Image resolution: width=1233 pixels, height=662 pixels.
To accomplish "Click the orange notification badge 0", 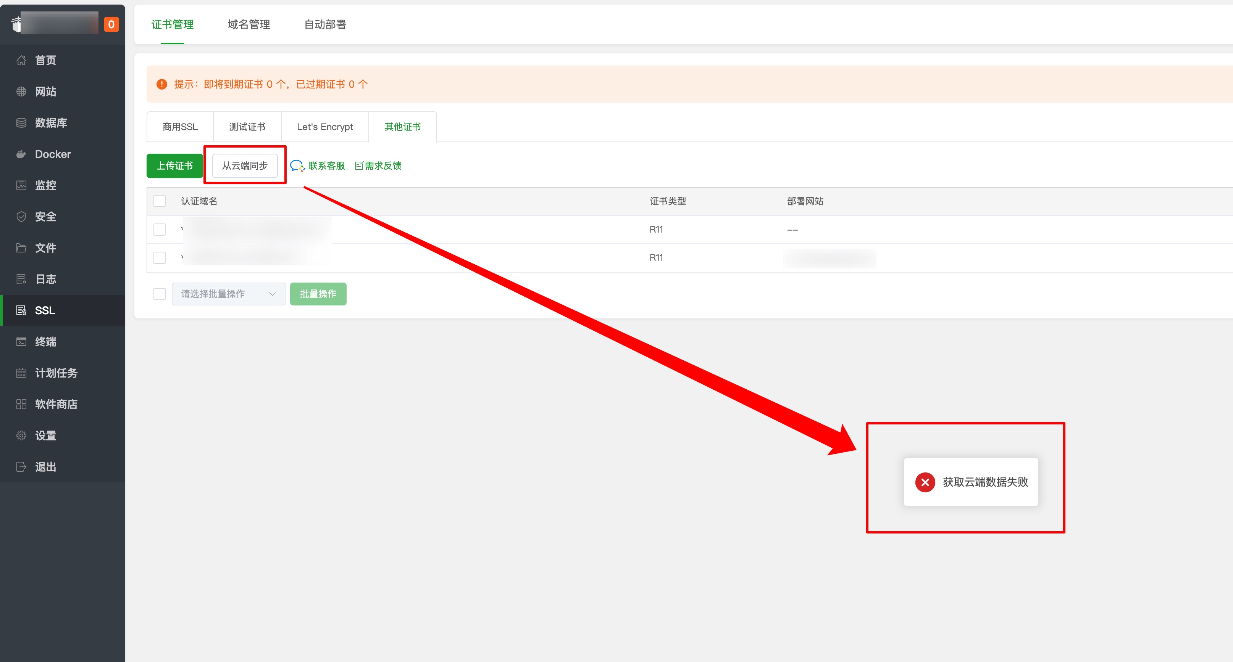I will (111, 24).
